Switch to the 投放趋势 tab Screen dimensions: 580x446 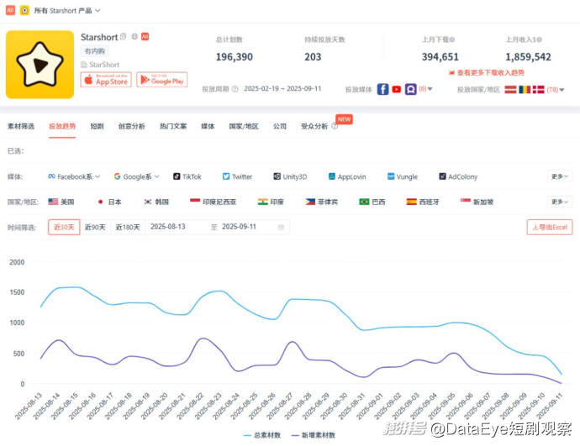point(62,126)
